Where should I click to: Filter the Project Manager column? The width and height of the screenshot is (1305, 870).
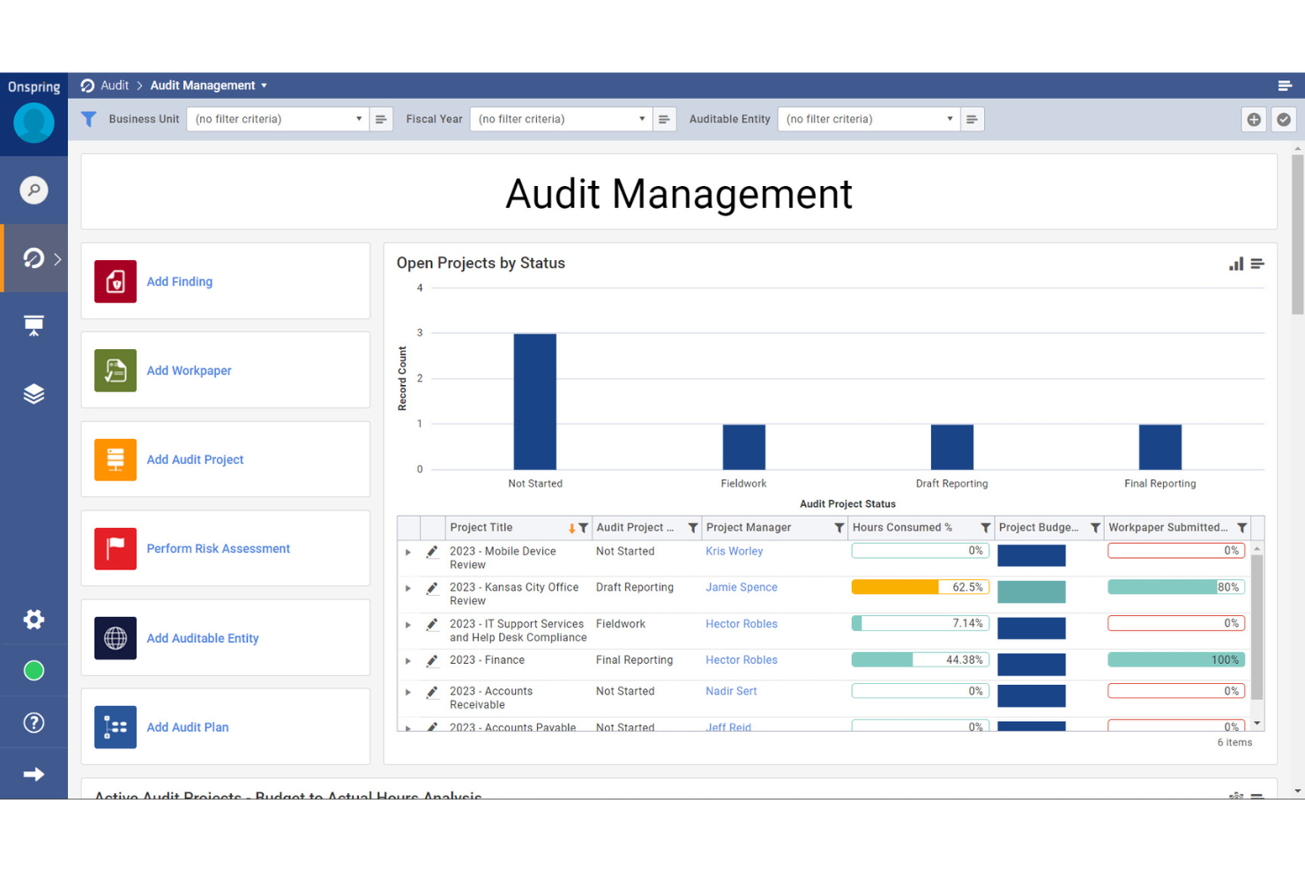(839, 528)
